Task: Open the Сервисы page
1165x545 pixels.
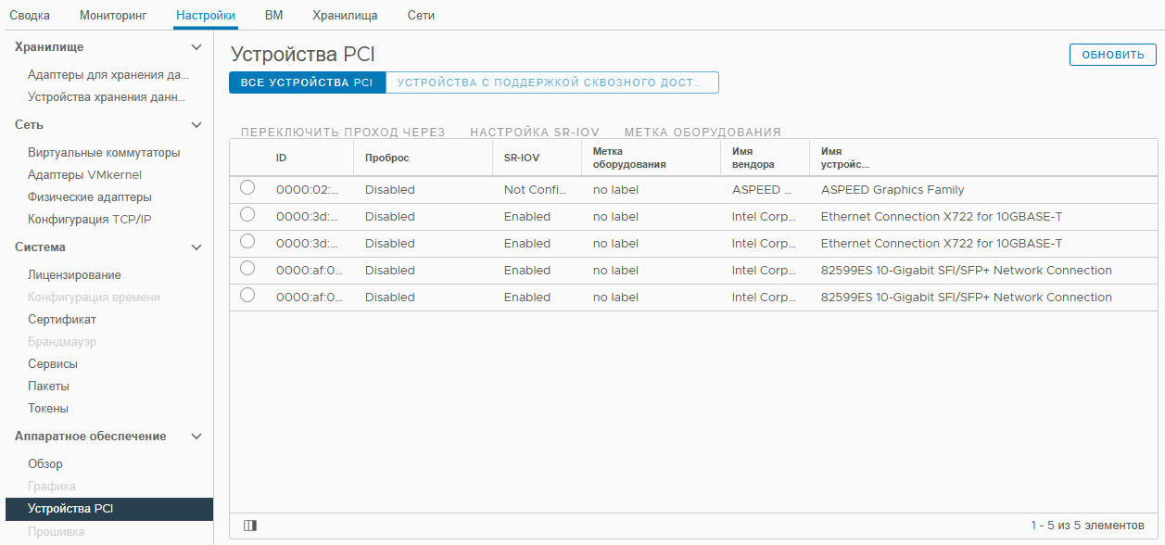Action: click(53, 364)
